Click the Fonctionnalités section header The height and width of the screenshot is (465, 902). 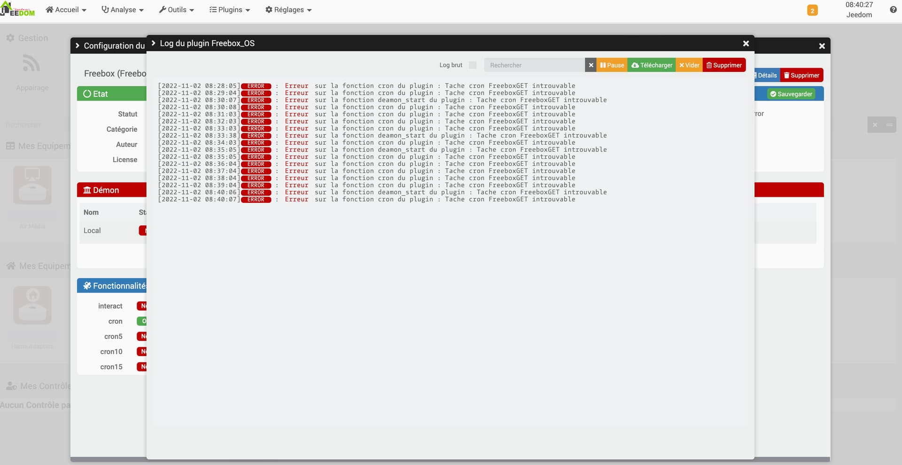click(112, 286)
